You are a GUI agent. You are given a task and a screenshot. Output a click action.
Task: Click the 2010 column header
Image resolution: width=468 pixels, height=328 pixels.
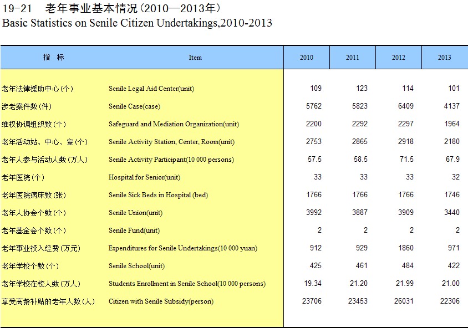point(306,58)
